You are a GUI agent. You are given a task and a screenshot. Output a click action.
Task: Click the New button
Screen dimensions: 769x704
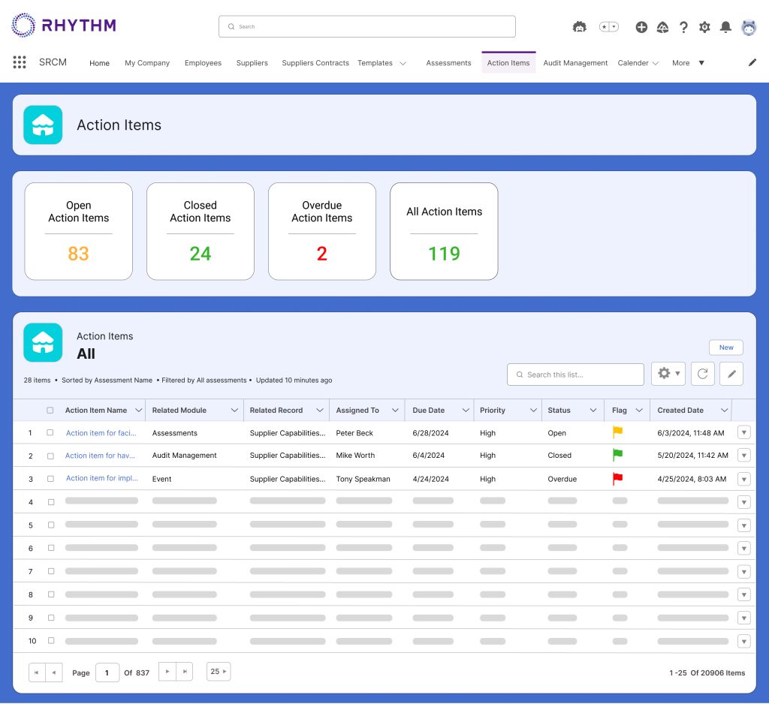725,347
